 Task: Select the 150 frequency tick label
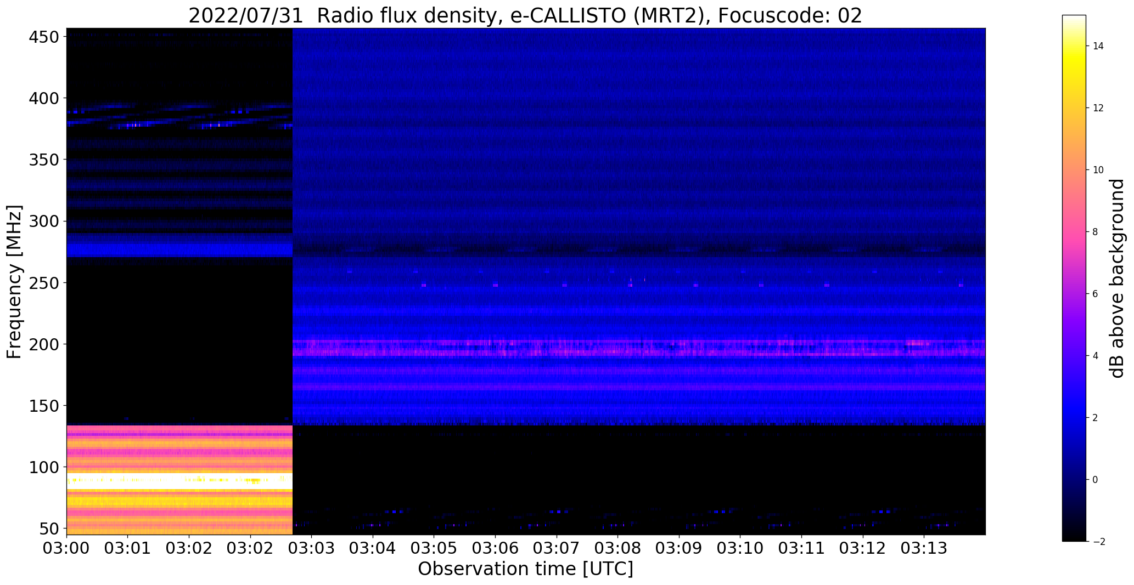[x=43, y=406]
